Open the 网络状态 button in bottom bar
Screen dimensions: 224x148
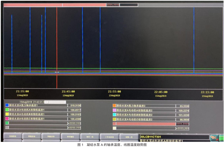point(32,137)
